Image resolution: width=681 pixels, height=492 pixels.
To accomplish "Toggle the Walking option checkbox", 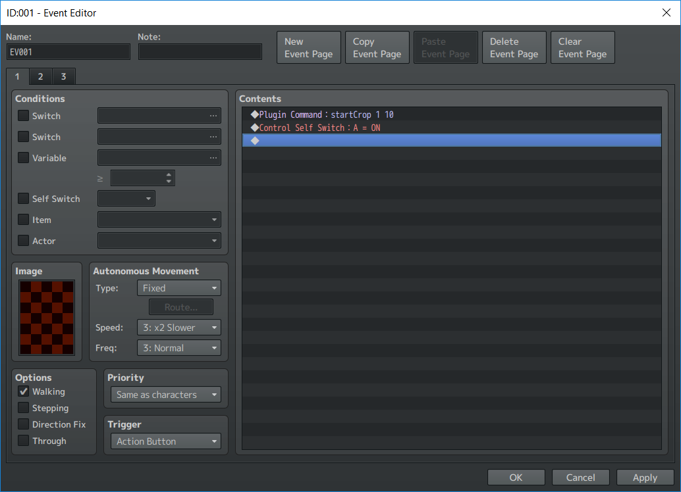I will click(x=24, y=391).
